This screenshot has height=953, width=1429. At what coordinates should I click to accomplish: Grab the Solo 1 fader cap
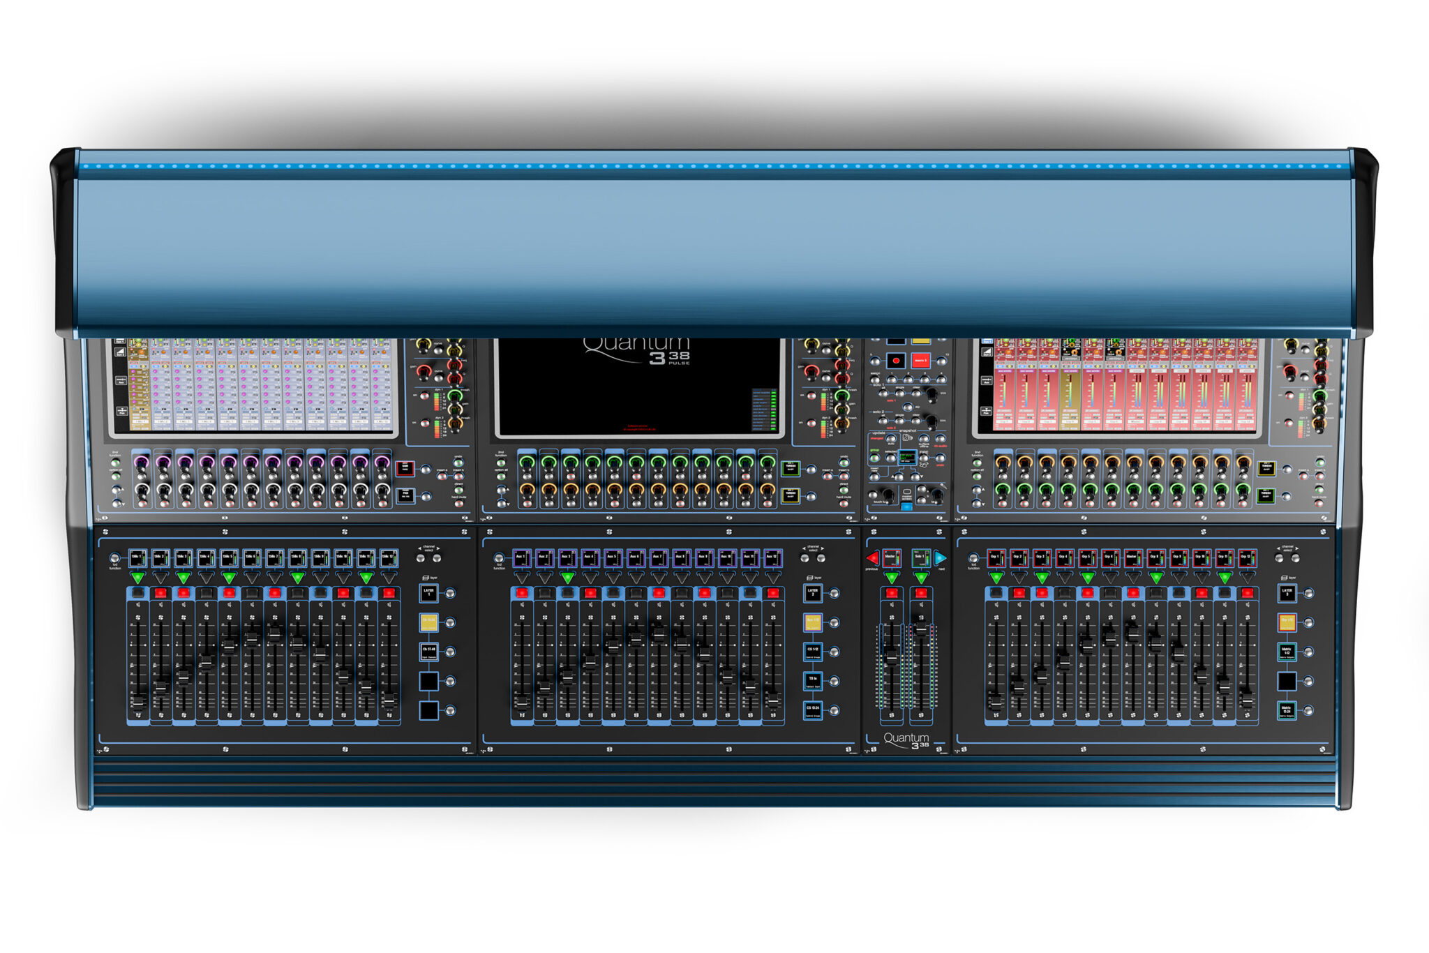pos(921,629)
